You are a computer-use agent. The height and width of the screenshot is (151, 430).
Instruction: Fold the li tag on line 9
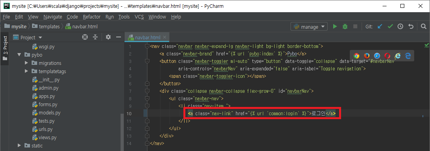click(x=147, y=106)
